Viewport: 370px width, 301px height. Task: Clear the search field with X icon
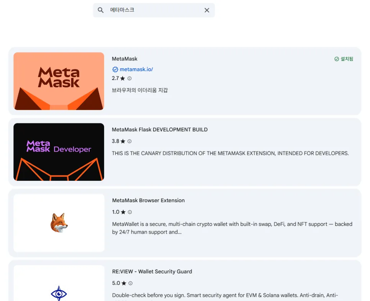tap(207, 10)
